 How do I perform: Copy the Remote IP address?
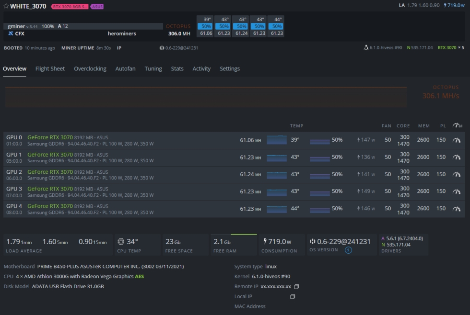coord(296,287)
